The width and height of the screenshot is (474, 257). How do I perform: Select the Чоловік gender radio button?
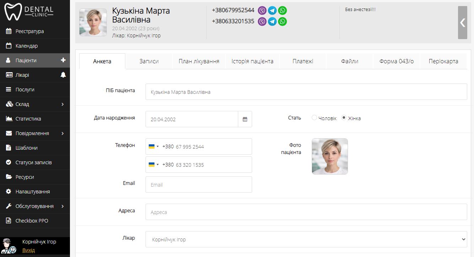(x=314, y=118)
